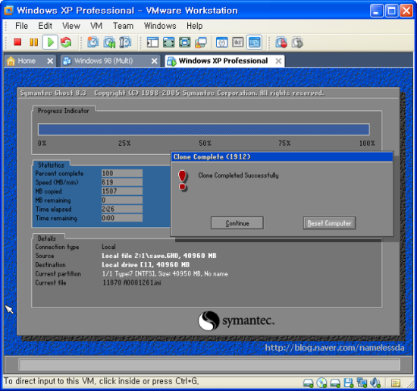Screen dimensions: 417x391
Task: Click the Revert to Snapshot icon
Action: click(109, 42)
